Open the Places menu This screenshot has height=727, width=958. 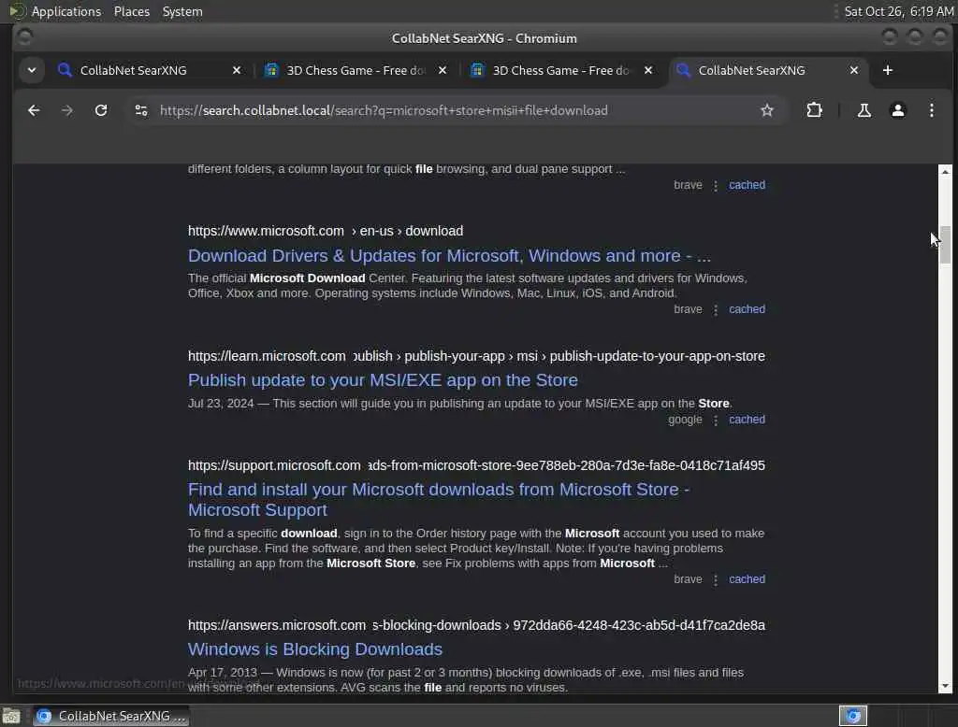click(x=131, y=11)
